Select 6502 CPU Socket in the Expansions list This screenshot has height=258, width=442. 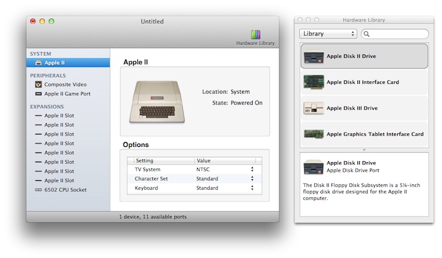pyautogui.click(x=68, y=190)
